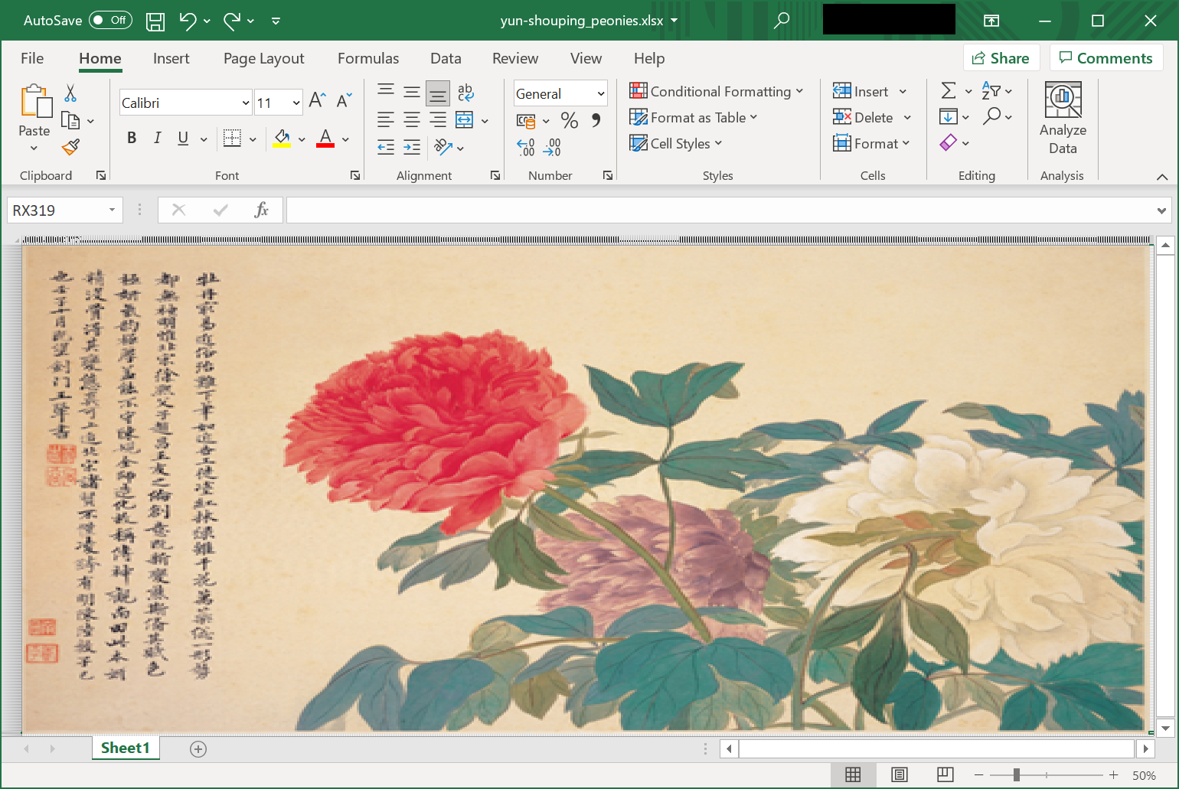This screenshot has height=789, width=1179.
Task: Open the Comments pane button
Action: (x=1106, y=58)
